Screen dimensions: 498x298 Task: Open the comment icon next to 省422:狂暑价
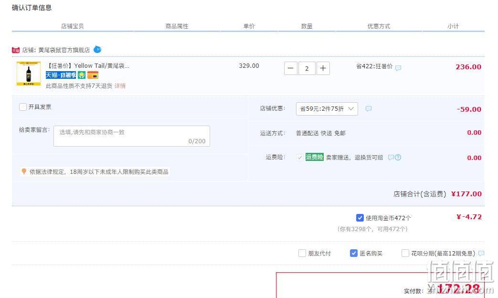coord(398,68)
